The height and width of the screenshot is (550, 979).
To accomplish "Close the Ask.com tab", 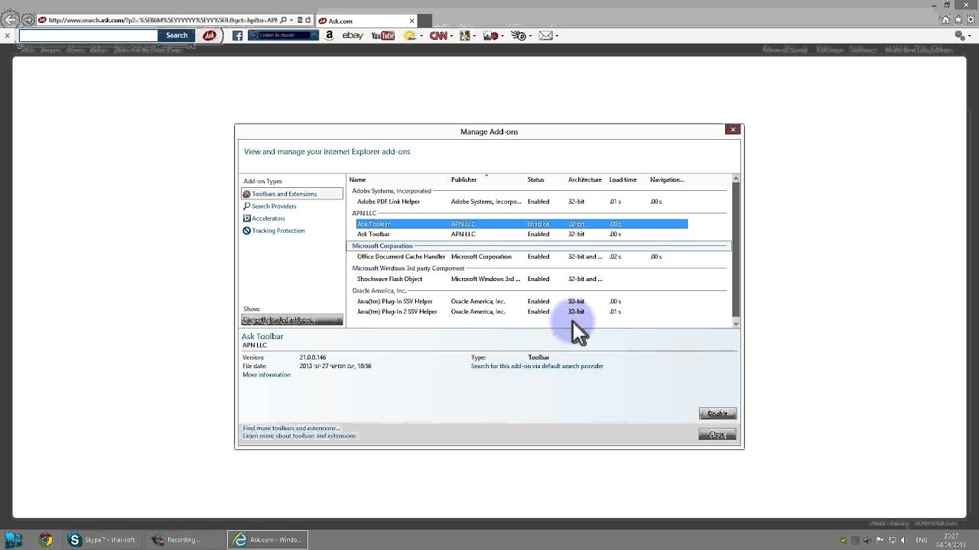I will tap(412, 21).
